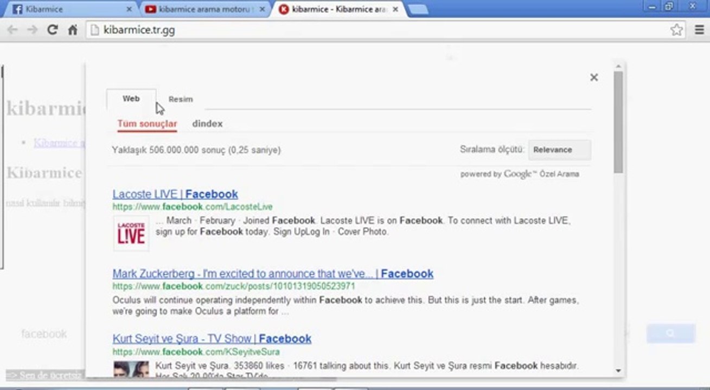This screenshot has width=710, height=390.
Task: Click the Lacoste LIVE logo thumbnail
Action: click(131, 233)
